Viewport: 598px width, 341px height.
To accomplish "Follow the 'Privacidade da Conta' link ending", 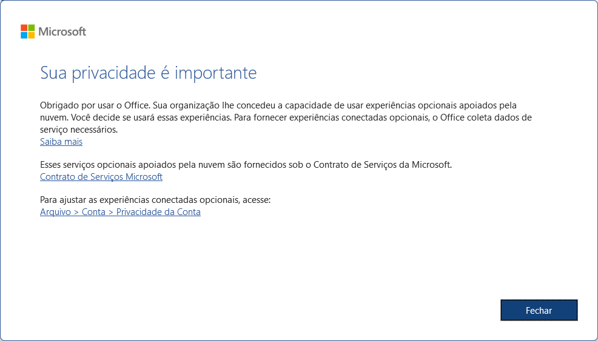I will pos(158,212).
